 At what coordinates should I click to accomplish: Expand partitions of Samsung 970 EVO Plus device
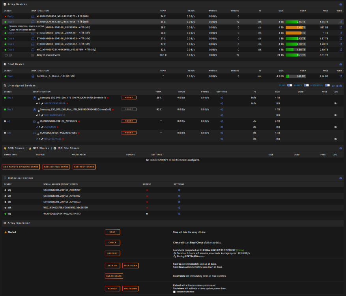tap(38, 111)
